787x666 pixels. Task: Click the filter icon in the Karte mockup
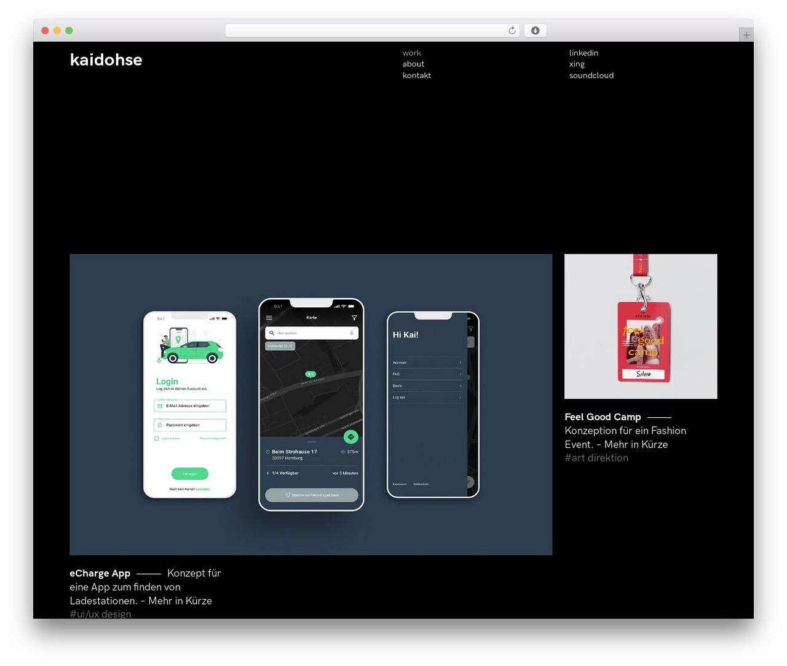354,318
